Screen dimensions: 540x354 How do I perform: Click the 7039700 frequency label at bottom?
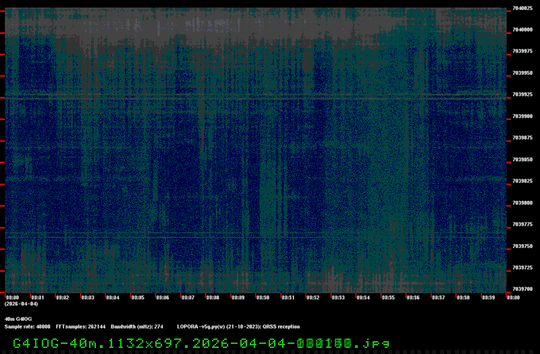pyautogui.click(x=522, y=289)
